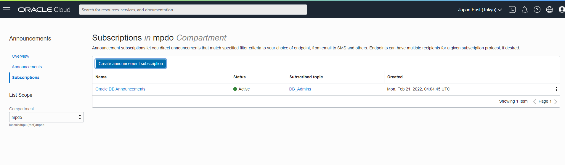Viewport: 565px width, 165px height.
Task: Click the Subscriptions in mpdo Compartment heading
Action: [159, 38]
